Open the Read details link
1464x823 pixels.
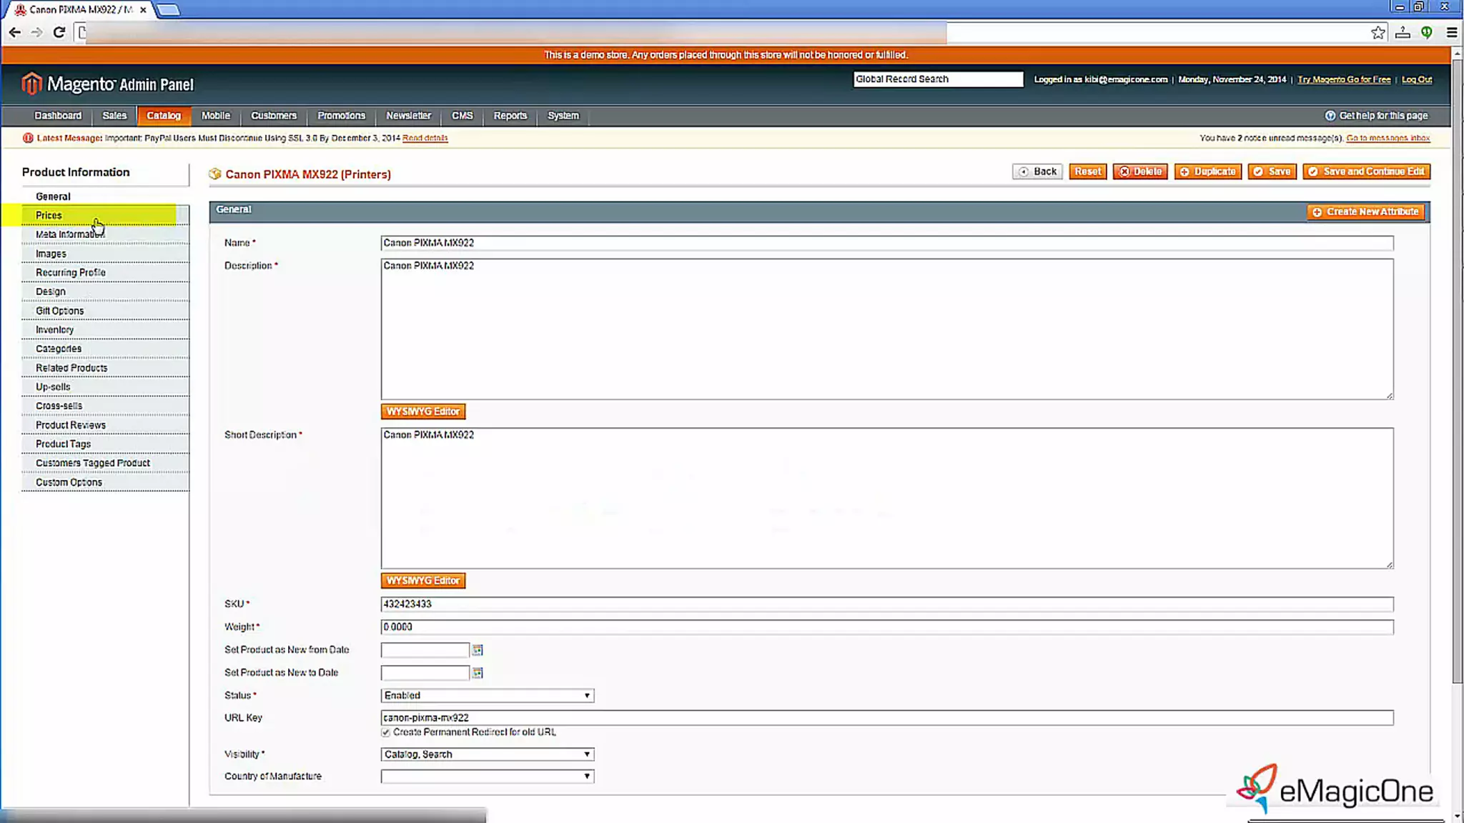(x=425, y=139)
